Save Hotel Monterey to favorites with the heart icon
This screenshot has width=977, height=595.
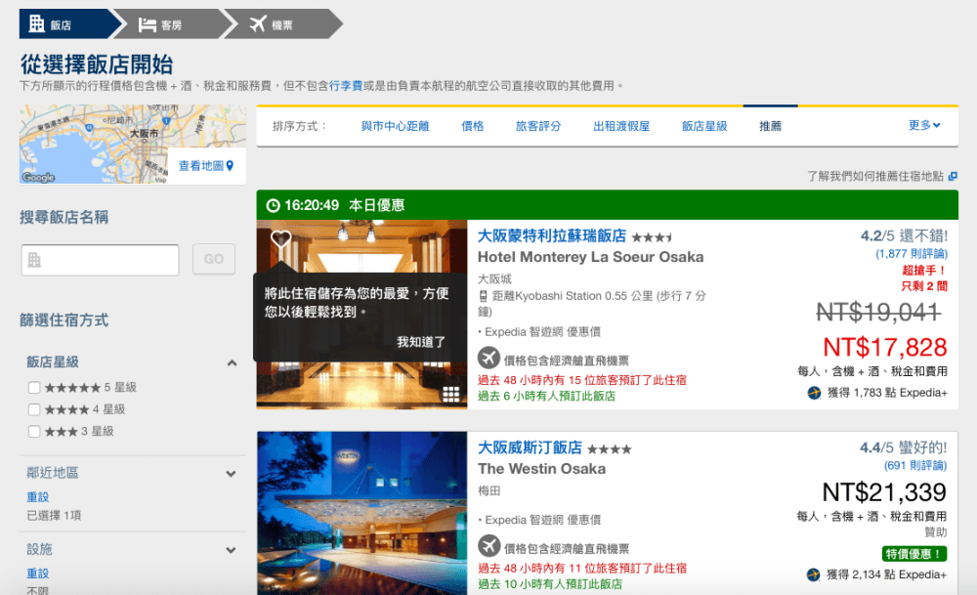click(x=281, y=238)
